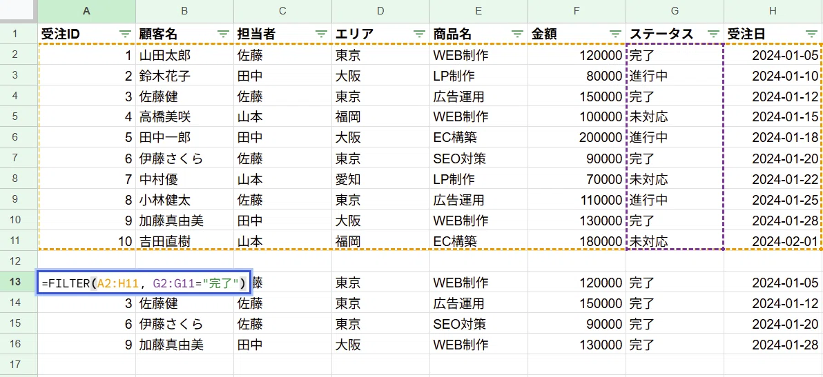
Task: Click the 伊藤さくら cell in row 15
Action: (185, 324)
